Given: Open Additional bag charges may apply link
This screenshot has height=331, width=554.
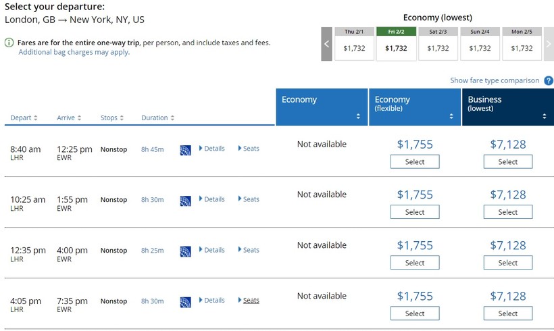Looking at the screenshot, I should (x=74, y=53).
